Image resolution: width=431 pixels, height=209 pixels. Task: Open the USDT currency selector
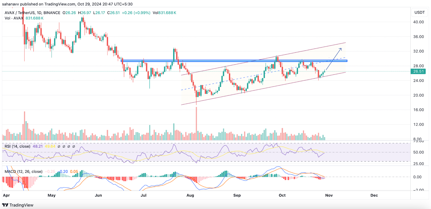pos(419,12)
